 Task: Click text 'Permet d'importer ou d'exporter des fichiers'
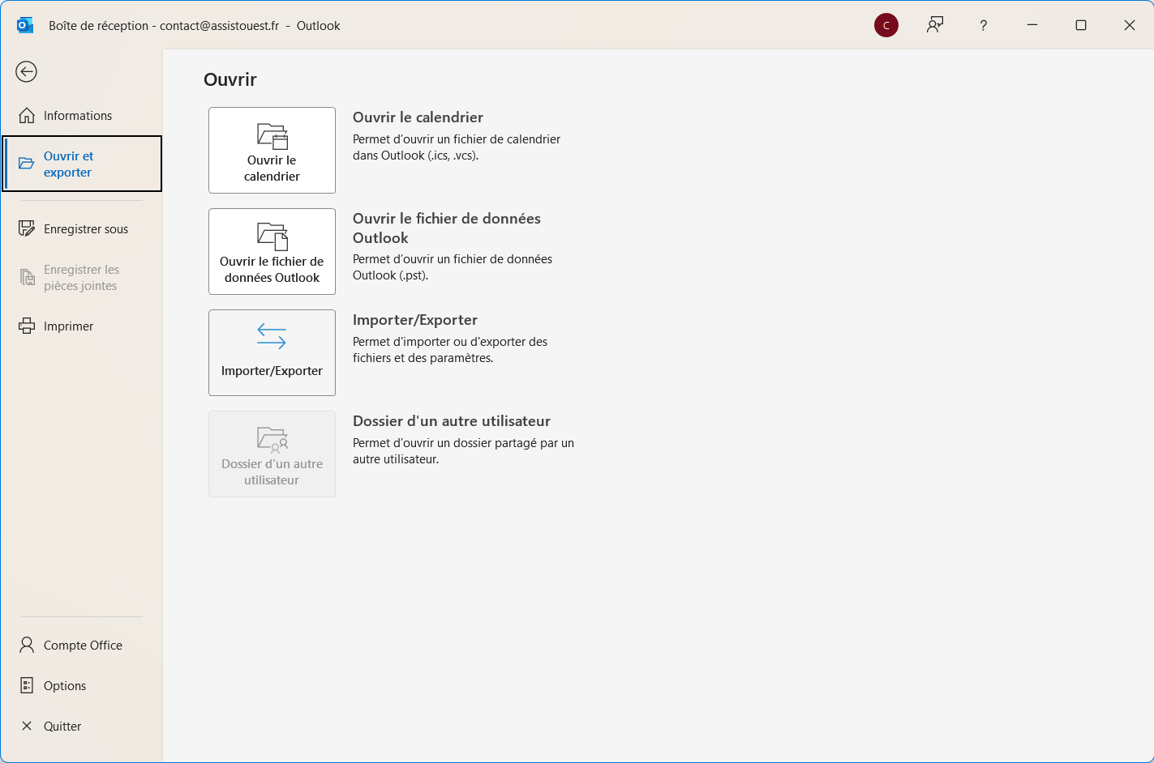450,350
